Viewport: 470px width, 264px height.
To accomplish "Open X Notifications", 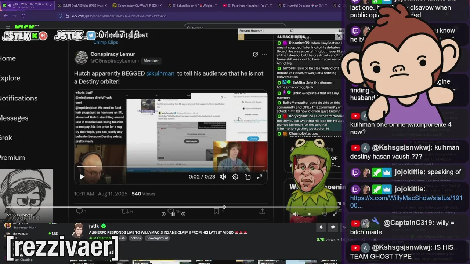I will (x=18, y=98).
